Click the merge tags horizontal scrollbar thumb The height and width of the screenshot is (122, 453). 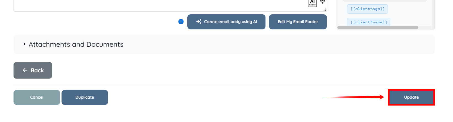tap(377, 27)
